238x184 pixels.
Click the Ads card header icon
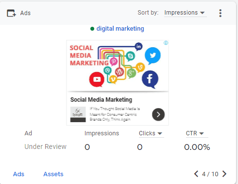point(11,13)
